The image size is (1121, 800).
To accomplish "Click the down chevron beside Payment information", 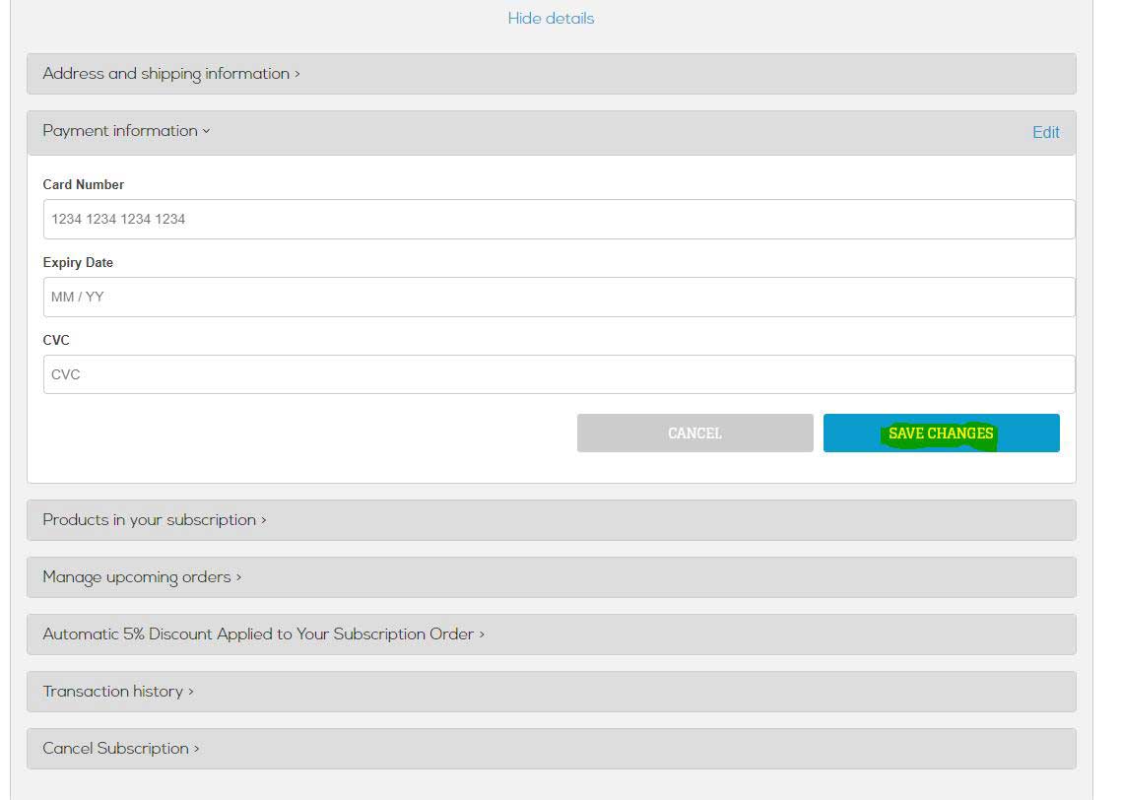I will click(x=206, y=131).
